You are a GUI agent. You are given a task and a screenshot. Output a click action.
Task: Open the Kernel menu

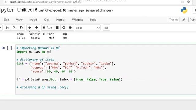click(x=61, y=20)
